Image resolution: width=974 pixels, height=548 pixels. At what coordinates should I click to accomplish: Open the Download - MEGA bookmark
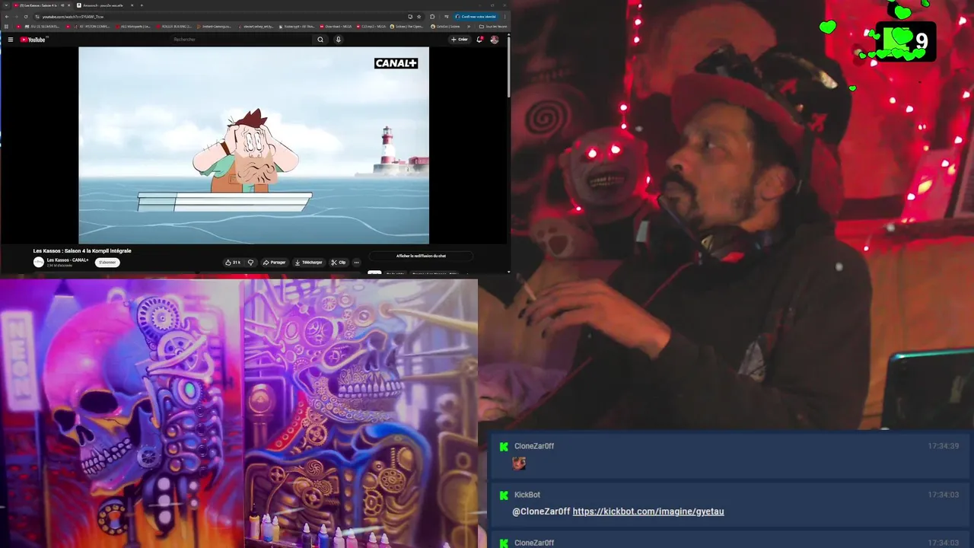click(x=335, y=26)
